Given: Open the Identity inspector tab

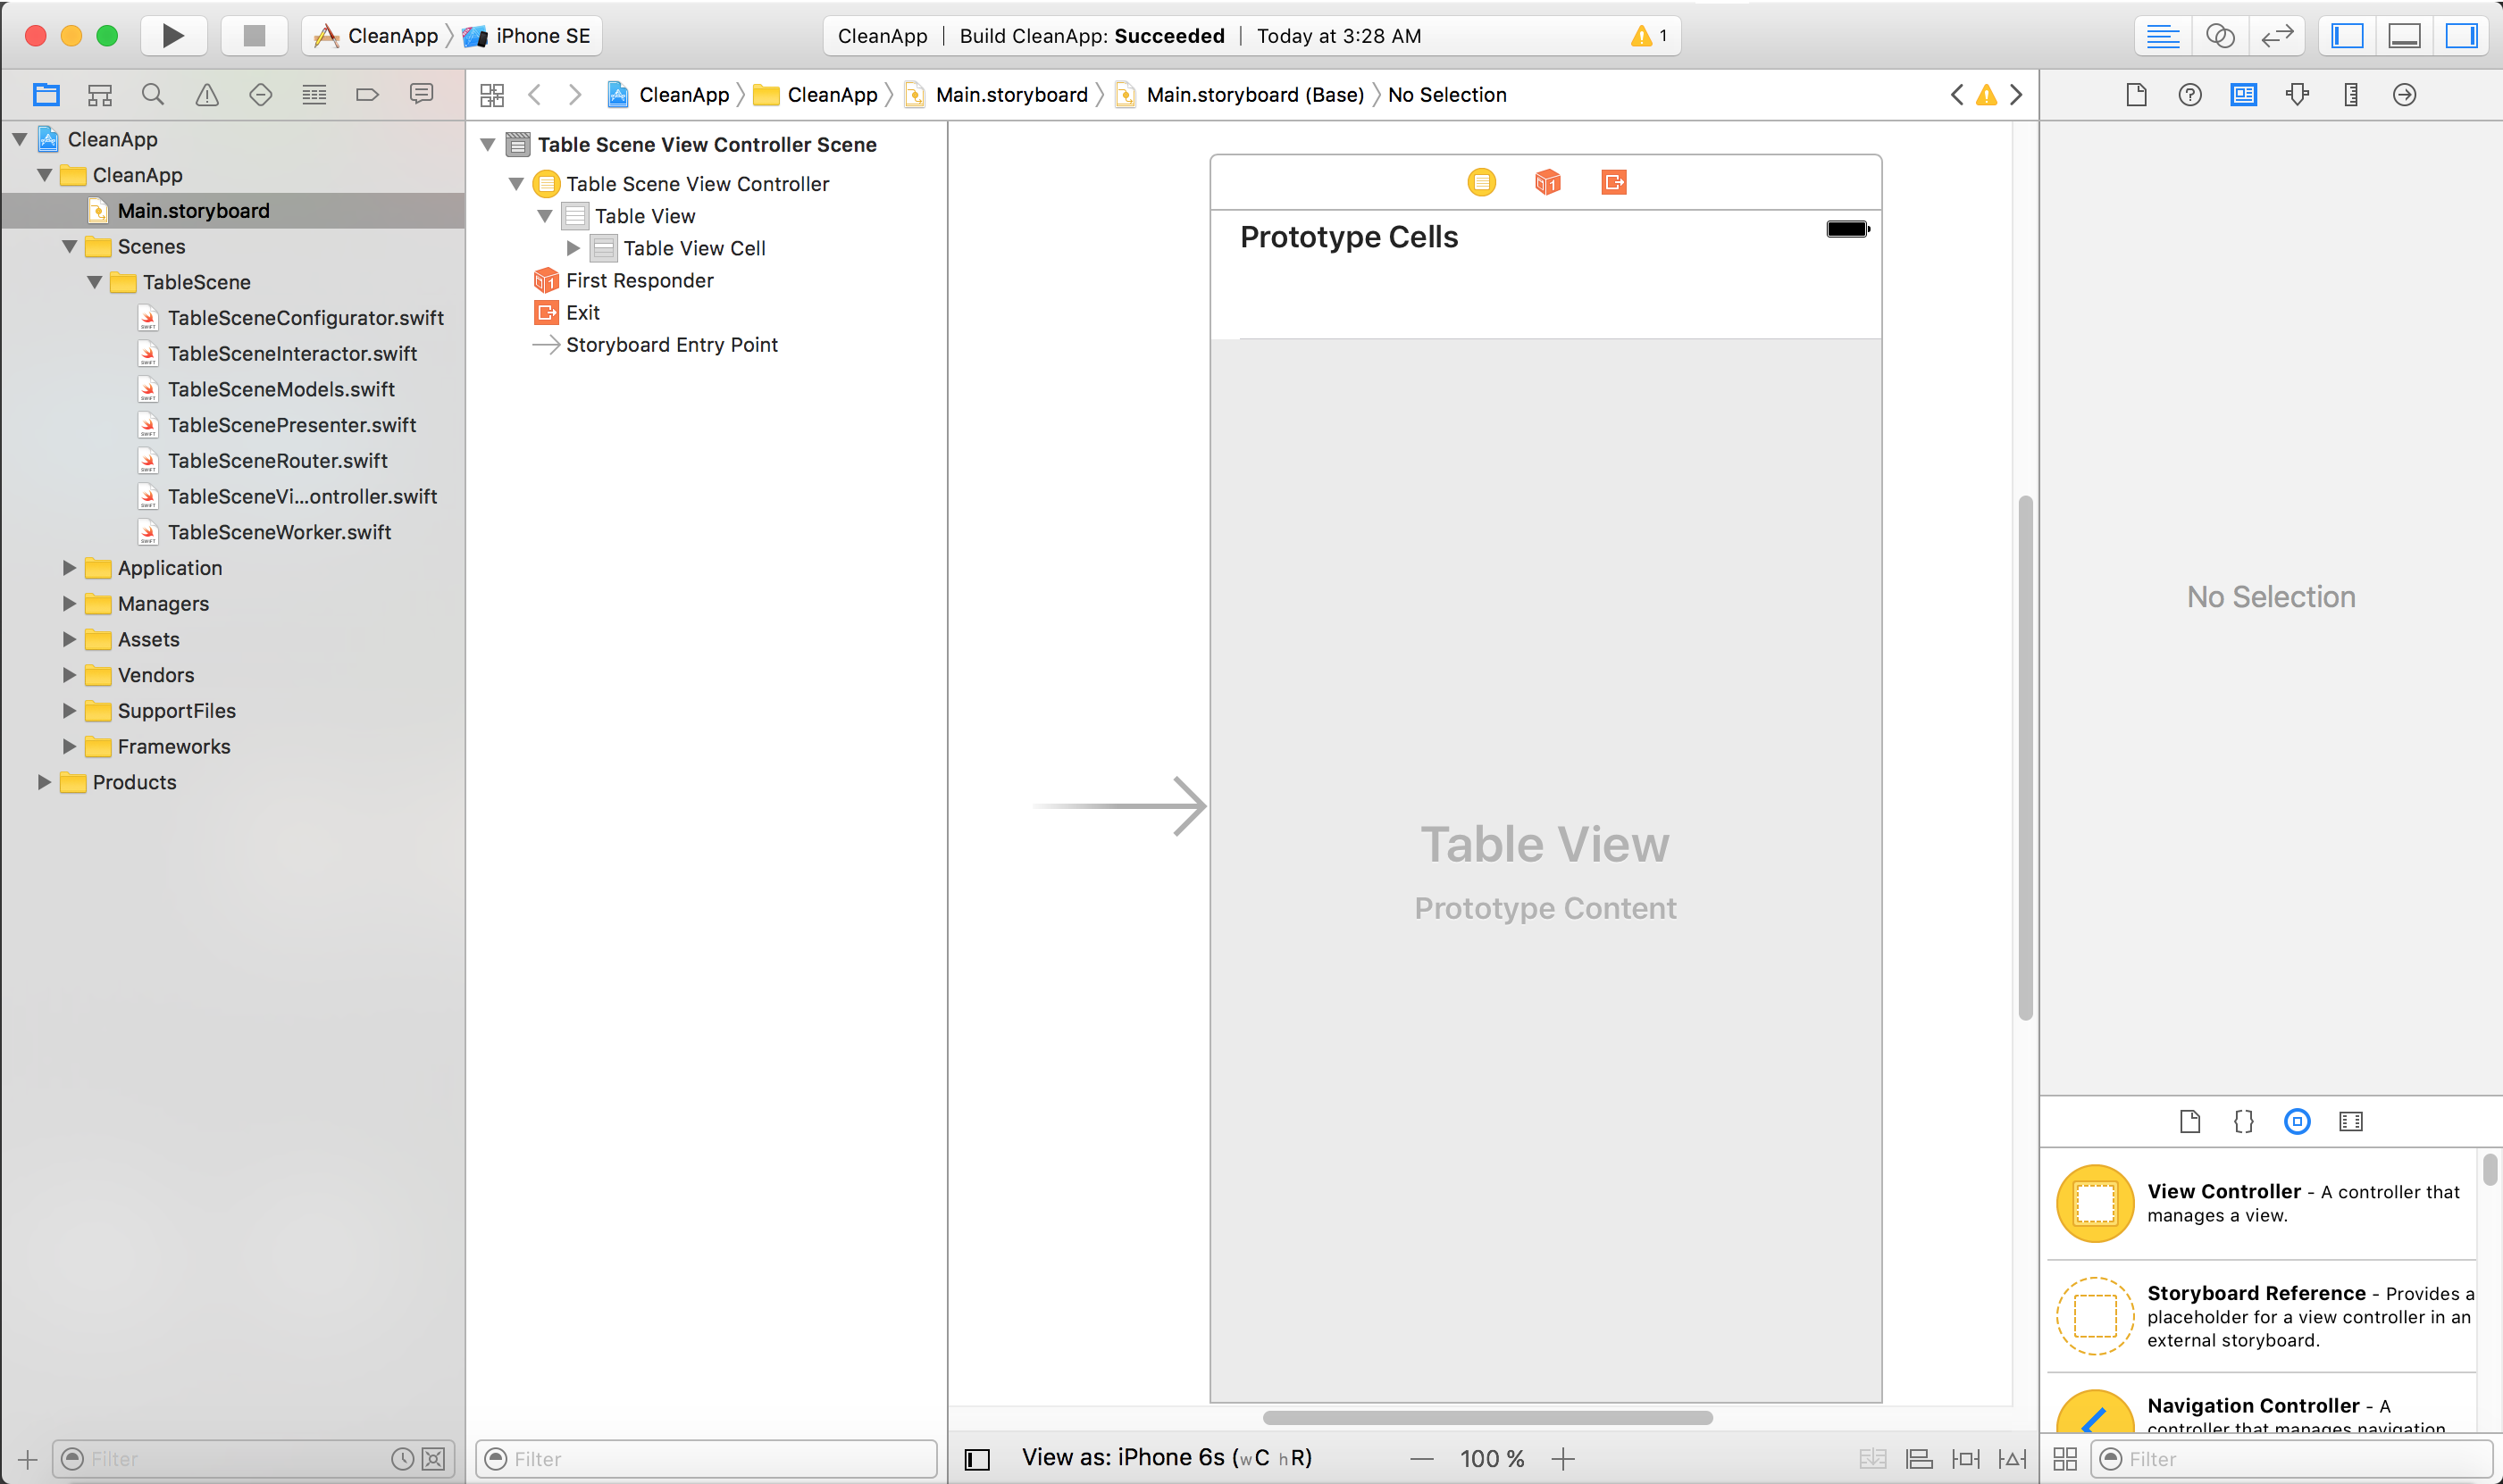Looking at the screenshot, I should point(2243,95).
